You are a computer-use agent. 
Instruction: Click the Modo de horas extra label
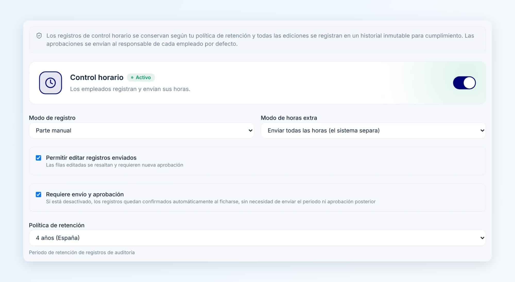289,118
